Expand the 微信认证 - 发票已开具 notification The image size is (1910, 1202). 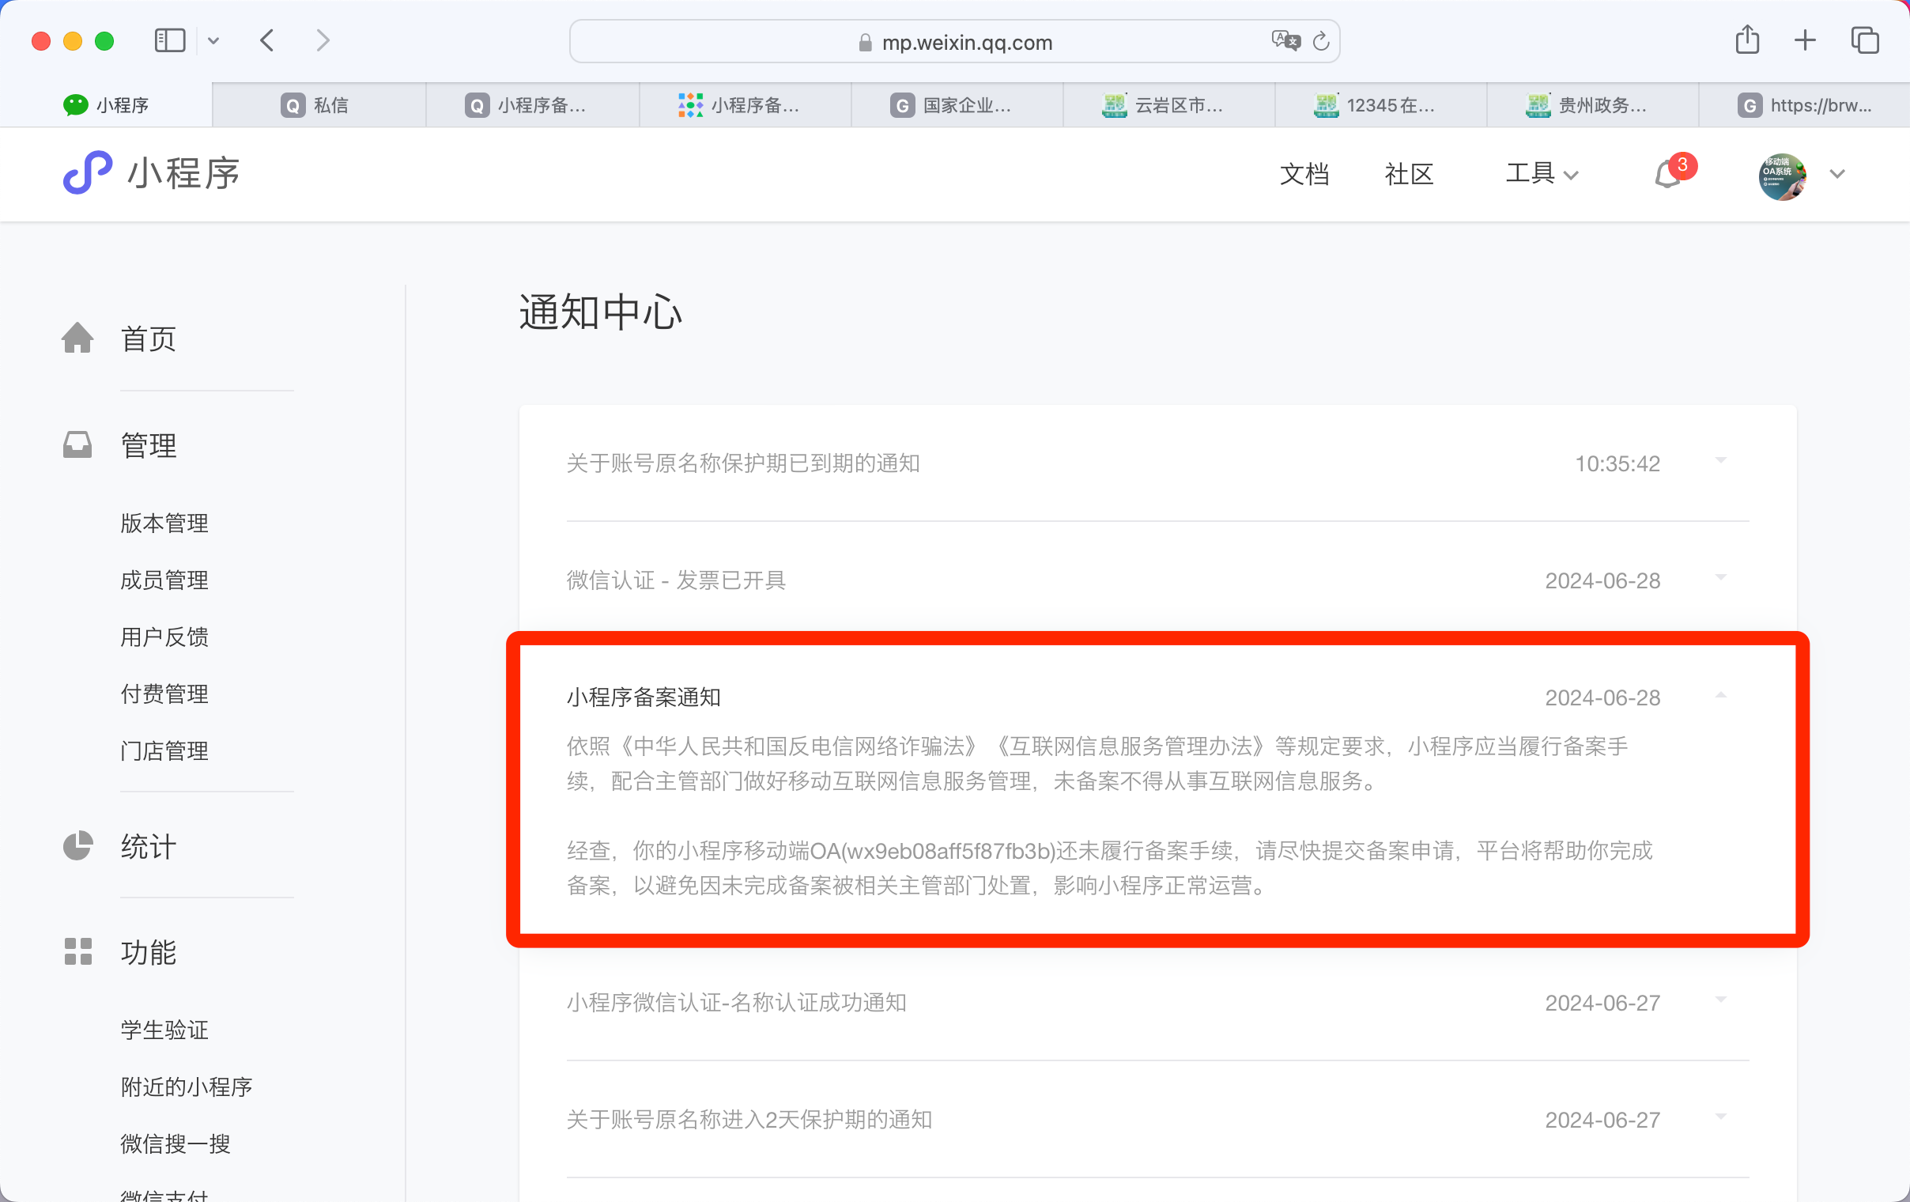pyautogui.click(x=1720, y=578)
